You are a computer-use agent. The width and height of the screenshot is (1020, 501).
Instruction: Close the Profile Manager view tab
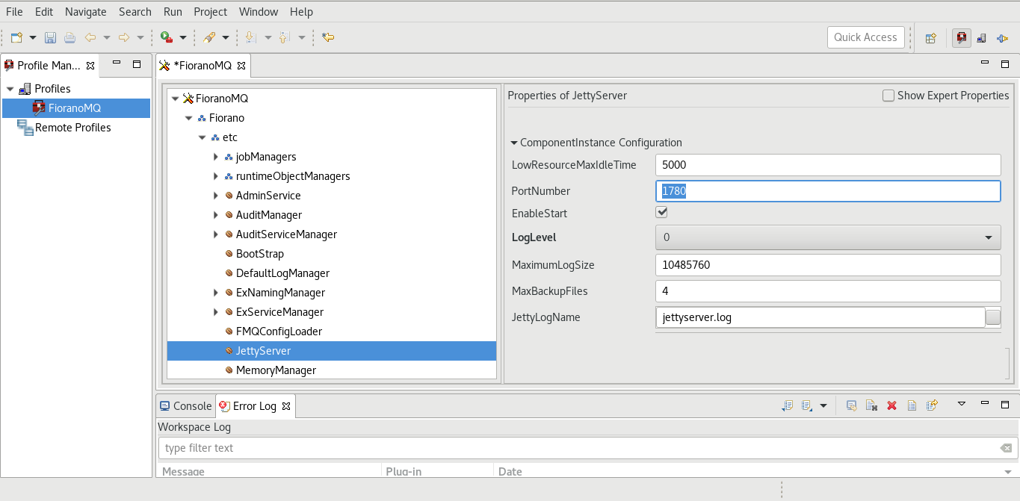pos(90,65)
